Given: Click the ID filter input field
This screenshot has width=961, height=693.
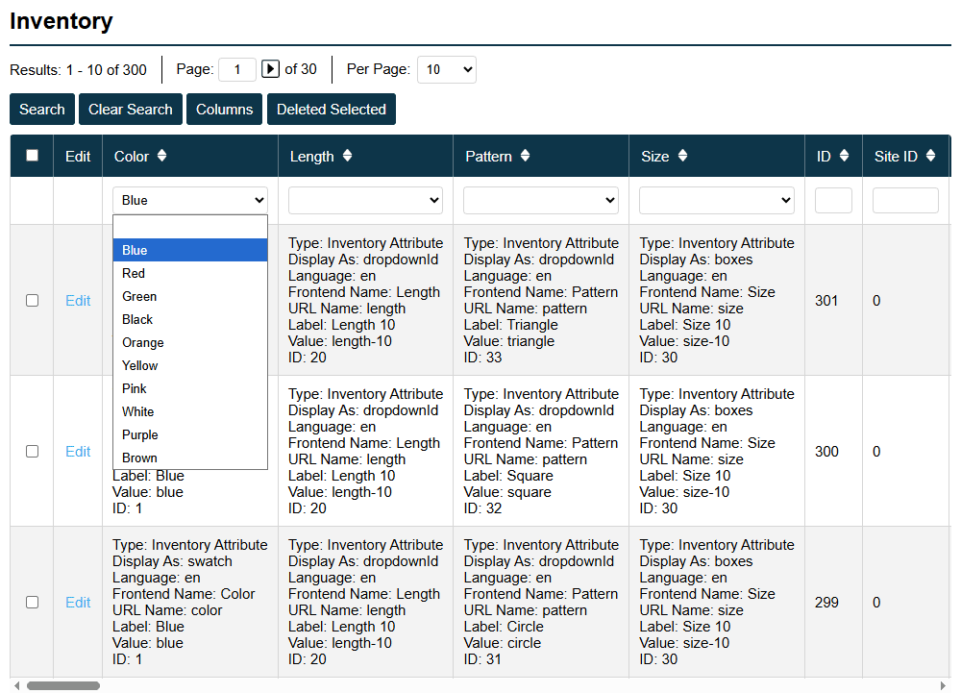Looking at the screenshot, I should [833, 200].
